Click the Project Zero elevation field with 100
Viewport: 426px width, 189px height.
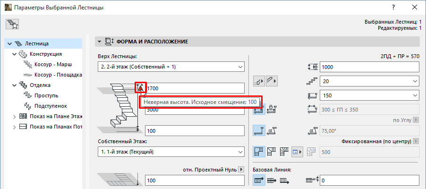195,180
